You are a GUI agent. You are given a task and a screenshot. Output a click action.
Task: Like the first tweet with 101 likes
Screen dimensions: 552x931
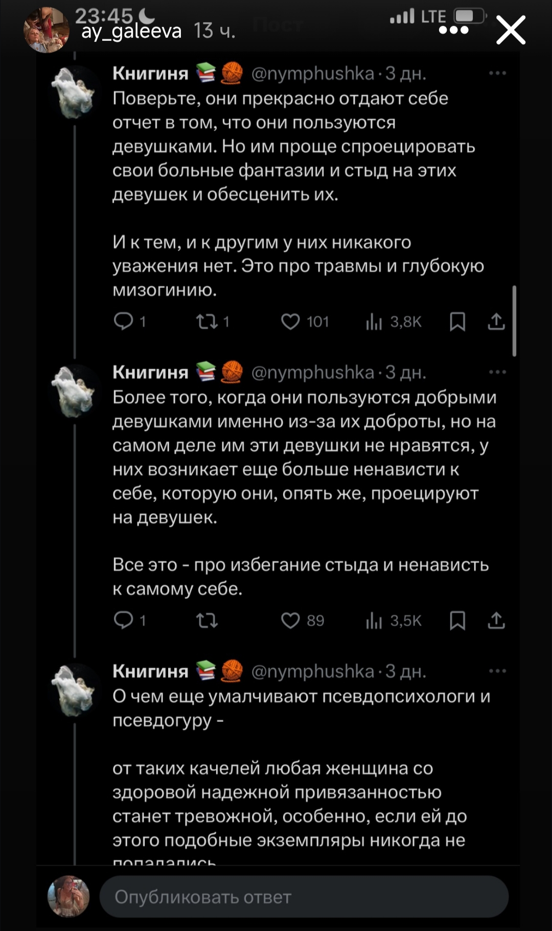coord(291,322)
